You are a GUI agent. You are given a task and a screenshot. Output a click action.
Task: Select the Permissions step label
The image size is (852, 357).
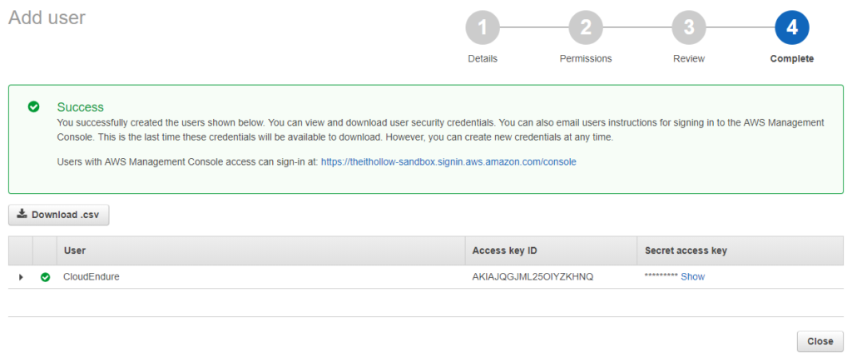[586, 59]
